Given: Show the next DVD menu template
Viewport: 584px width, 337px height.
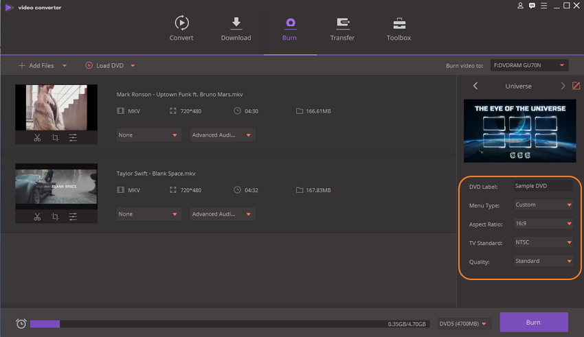Looking at the screenshot, I should click(x=563, y=86).
